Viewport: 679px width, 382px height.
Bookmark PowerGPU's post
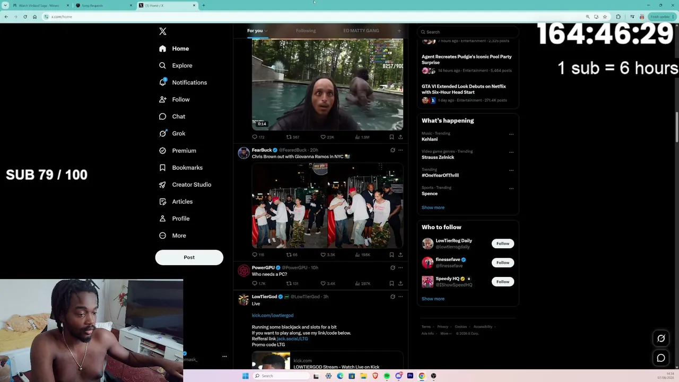[x=391, y=283]
